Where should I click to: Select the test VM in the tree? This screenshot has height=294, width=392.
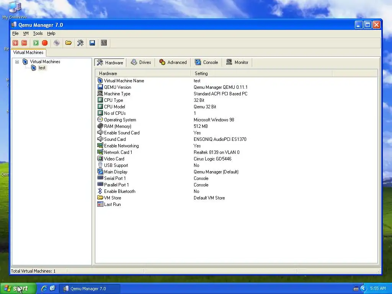click(42, 68)
